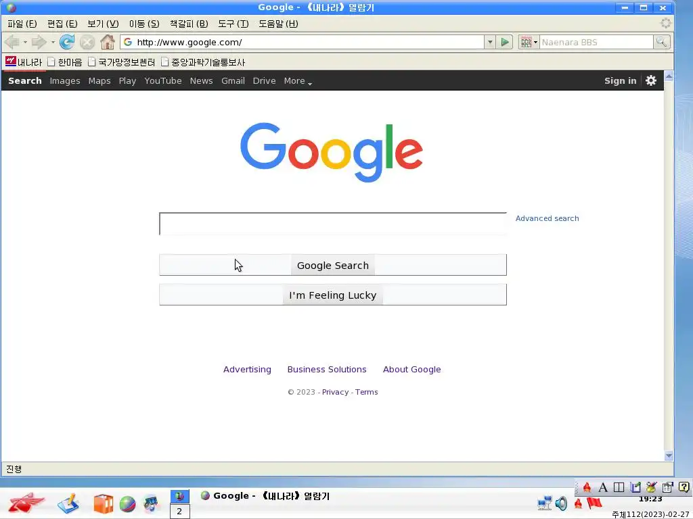The width and height of the screenshot is (693, 519).
Task: Open the About Google link
Action: pyautogui.click(x=411, y=370)
